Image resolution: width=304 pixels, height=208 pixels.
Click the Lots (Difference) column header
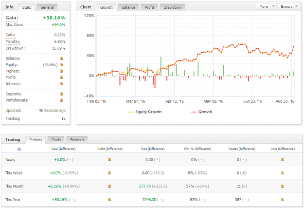[x=283, y=149]
